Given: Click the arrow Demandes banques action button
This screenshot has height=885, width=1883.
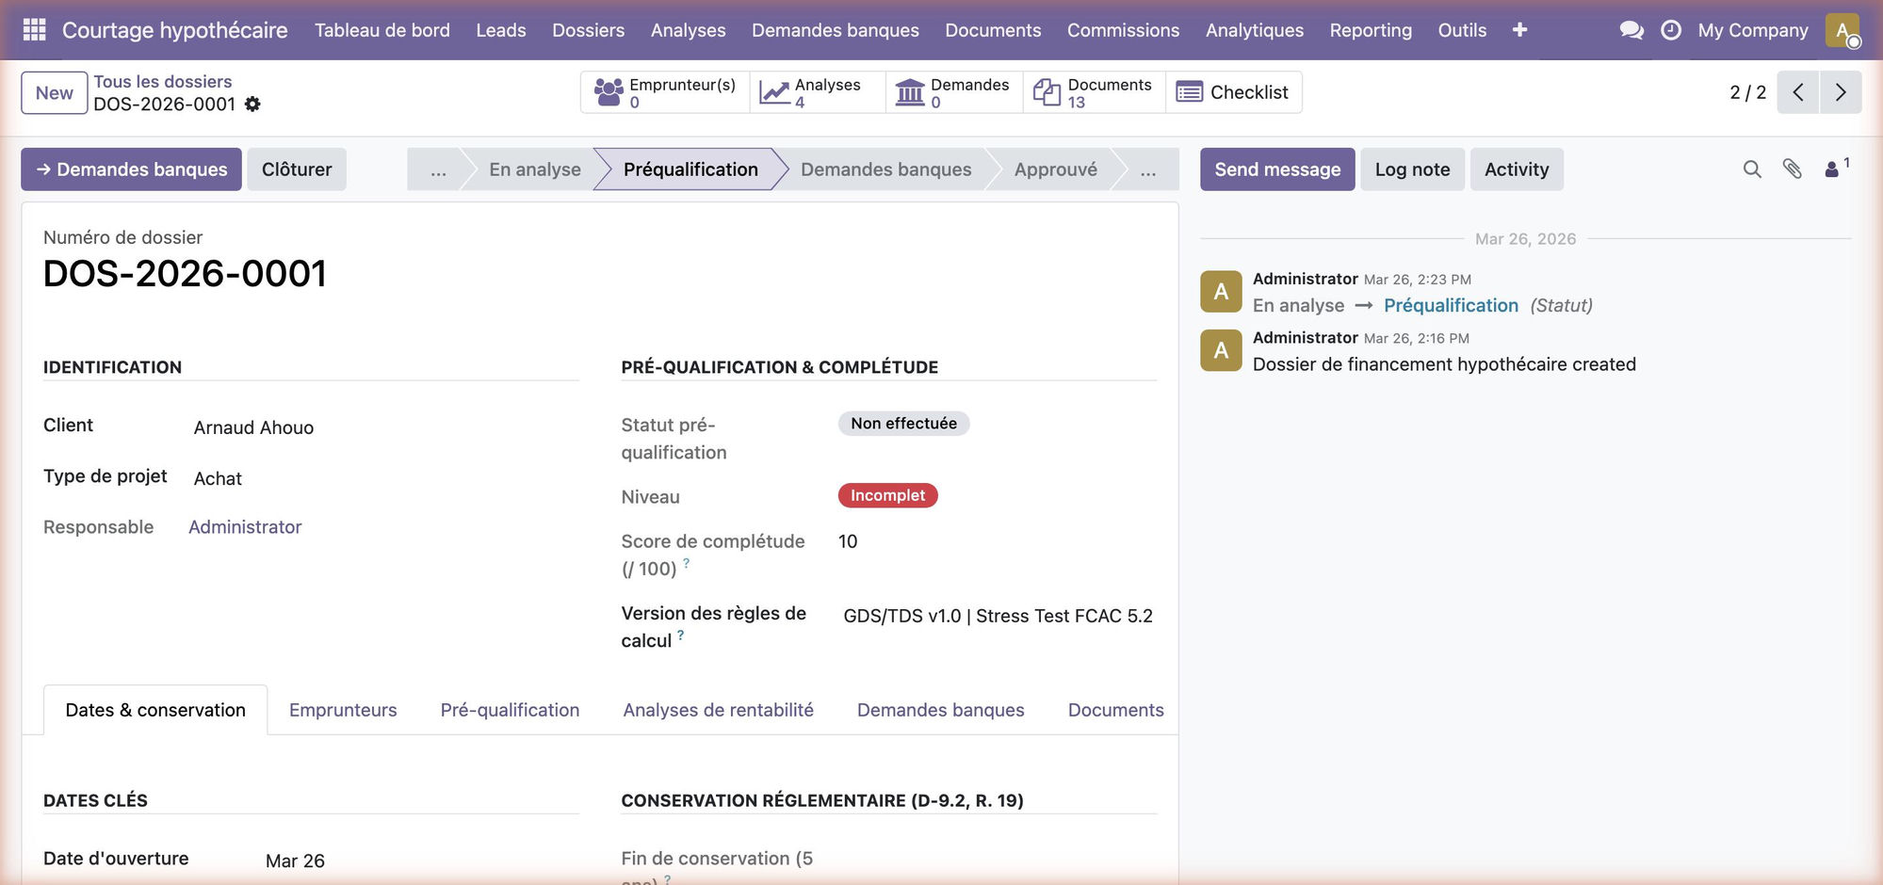Looking at the screenshot, I should pos(131,169).
